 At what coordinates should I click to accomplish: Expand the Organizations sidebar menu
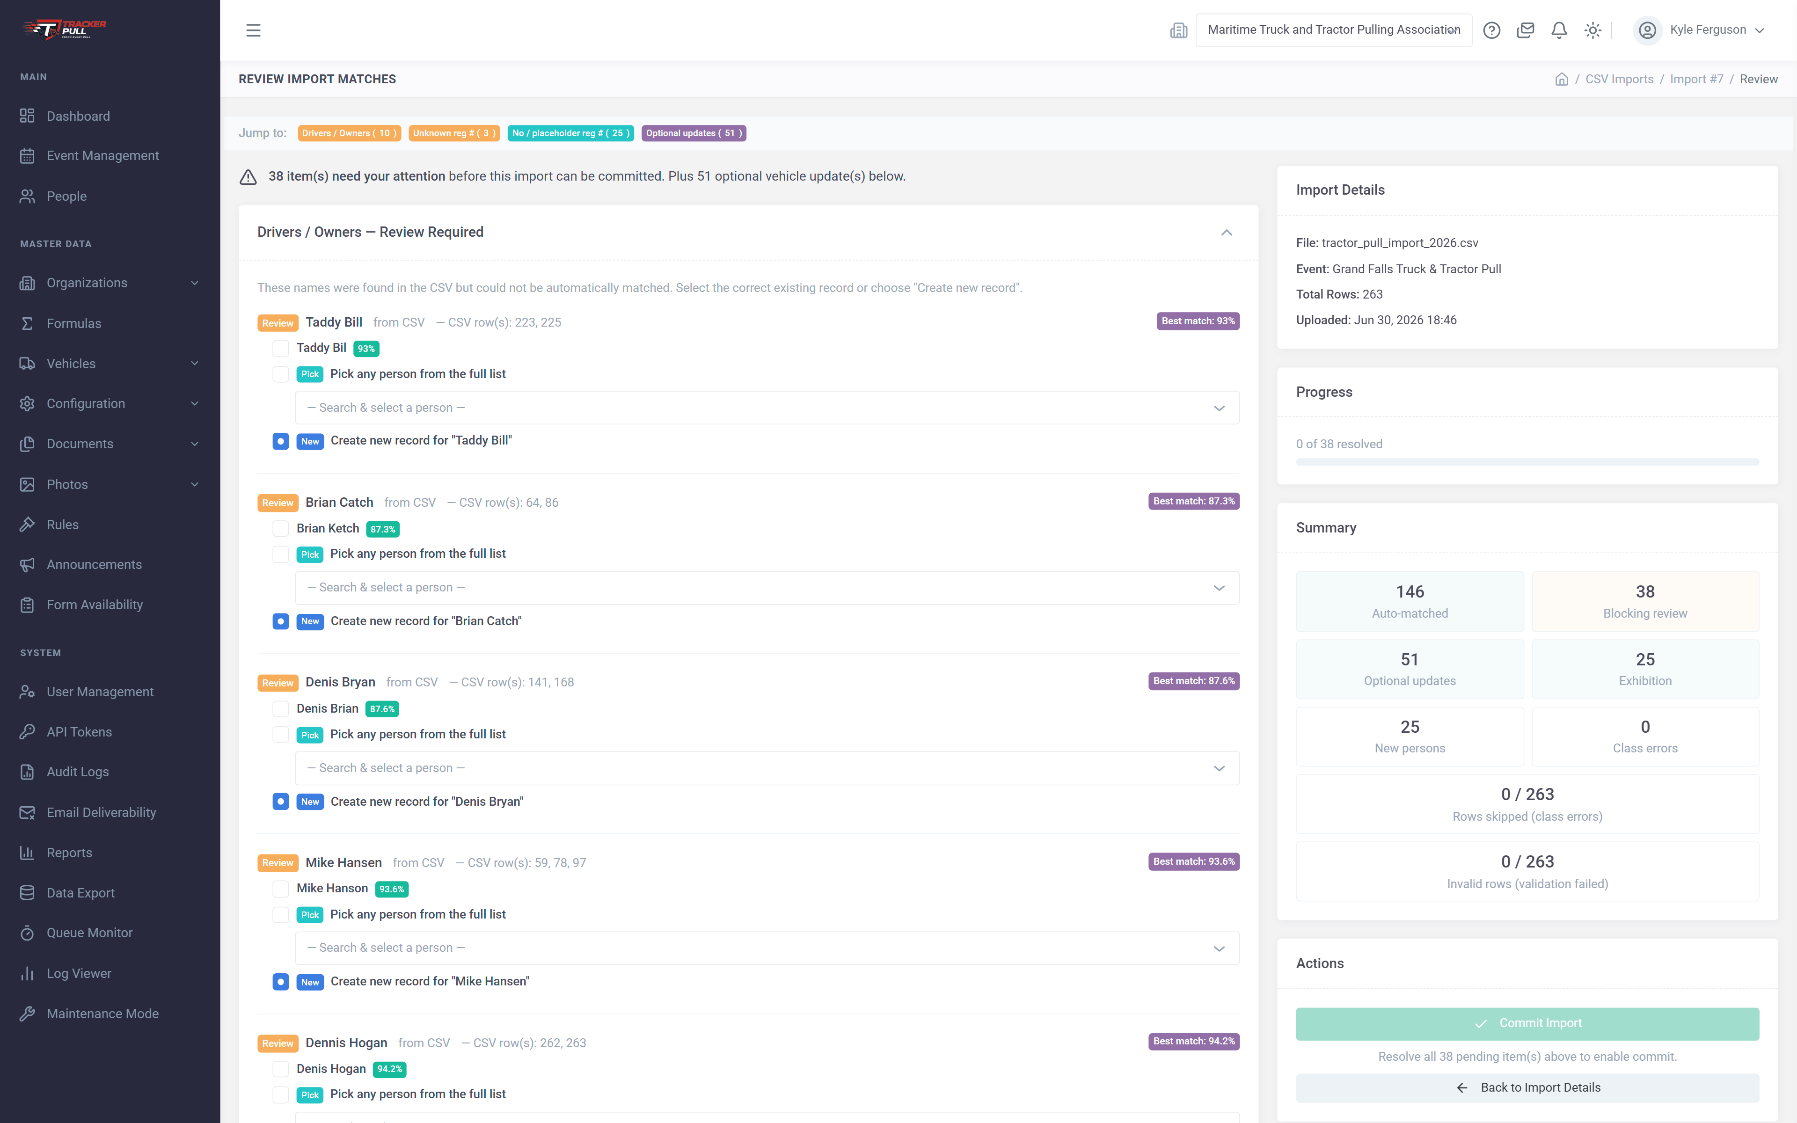click(x=110, y=283)
